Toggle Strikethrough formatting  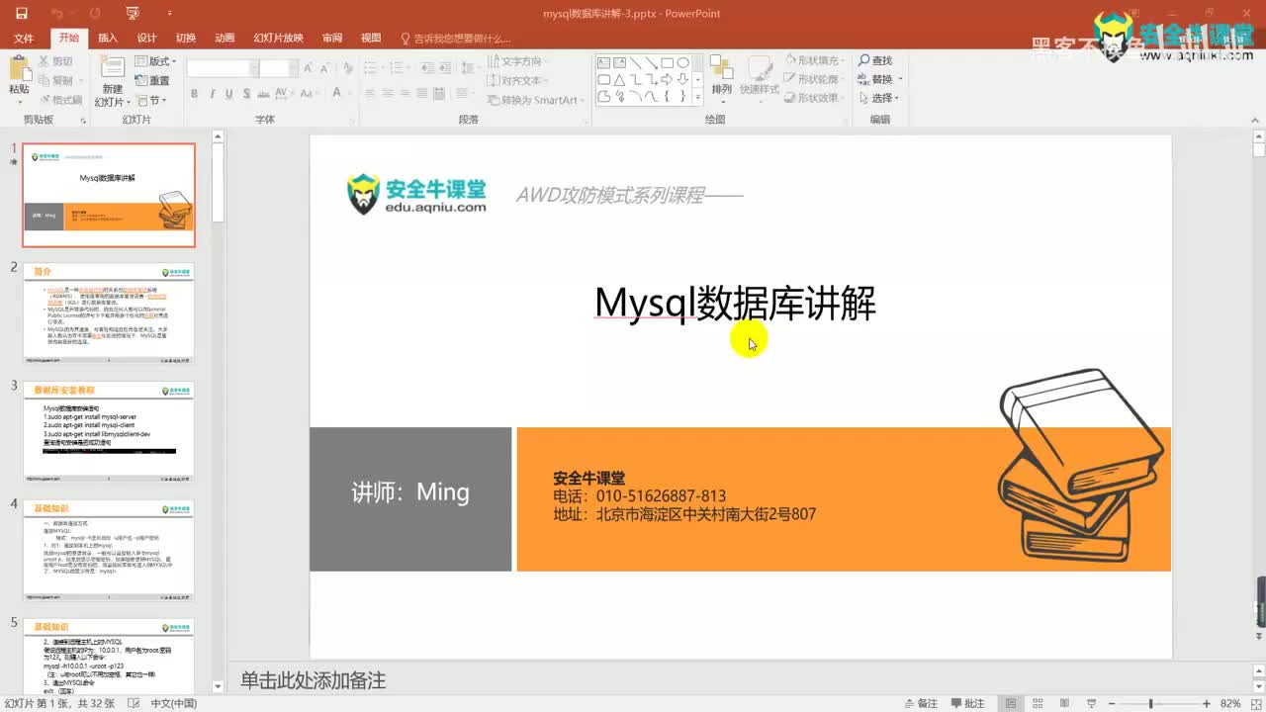(x=264, y=95)
